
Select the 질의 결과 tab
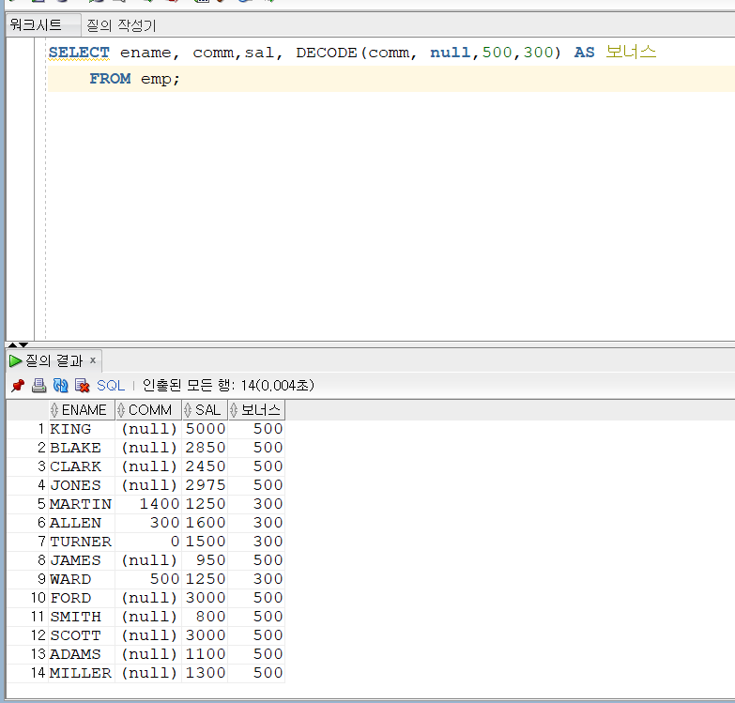tap(54, 360)
